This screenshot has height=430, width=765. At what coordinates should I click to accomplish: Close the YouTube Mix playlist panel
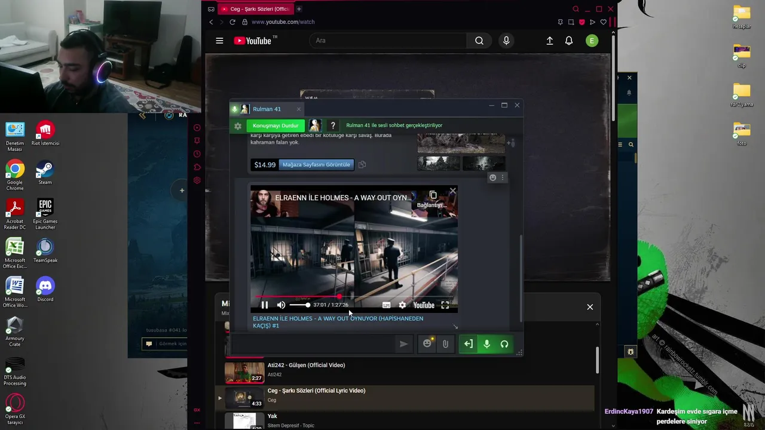point(590,307)
